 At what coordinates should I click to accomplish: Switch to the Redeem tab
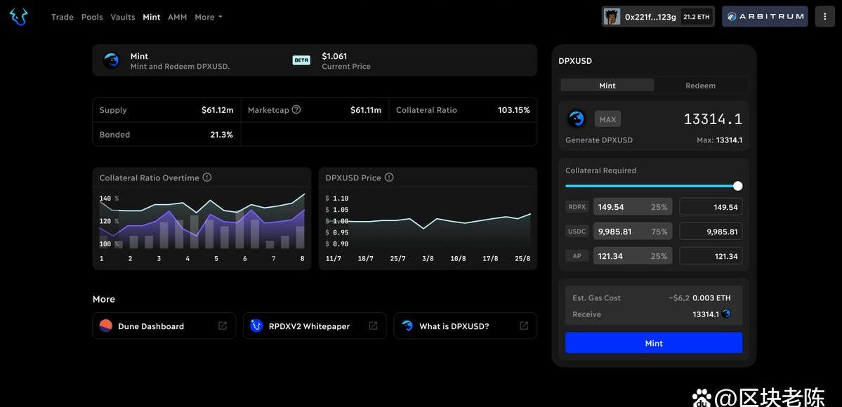click(x=700, y=86)
